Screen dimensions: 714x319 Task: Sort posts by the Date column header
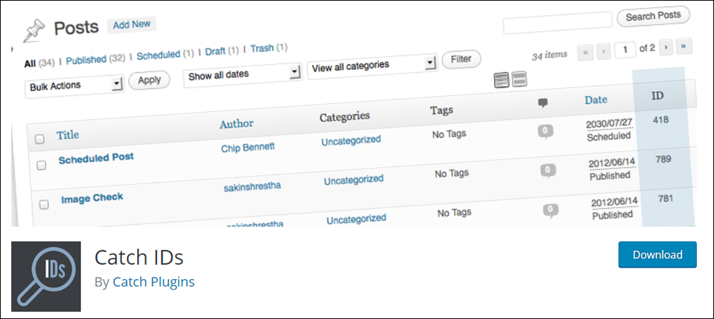click(x=596, y=100)
